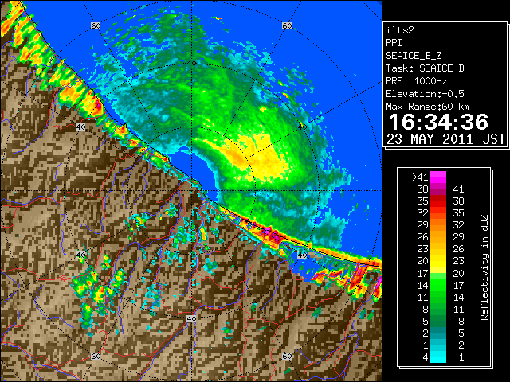Select the Elevation:-0.5 readout
Screen dimensions: 510x382
(425, 94)
